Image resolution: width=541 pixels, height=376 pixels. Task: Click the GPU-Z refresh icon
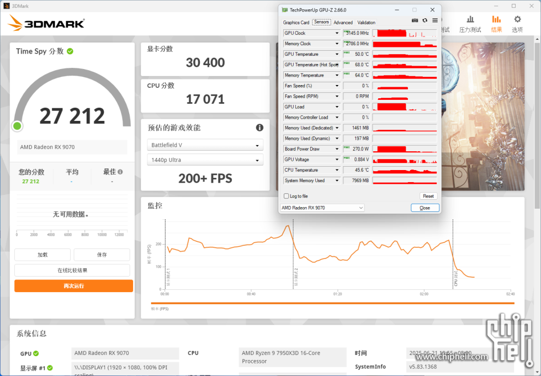[x=425, y=20]
